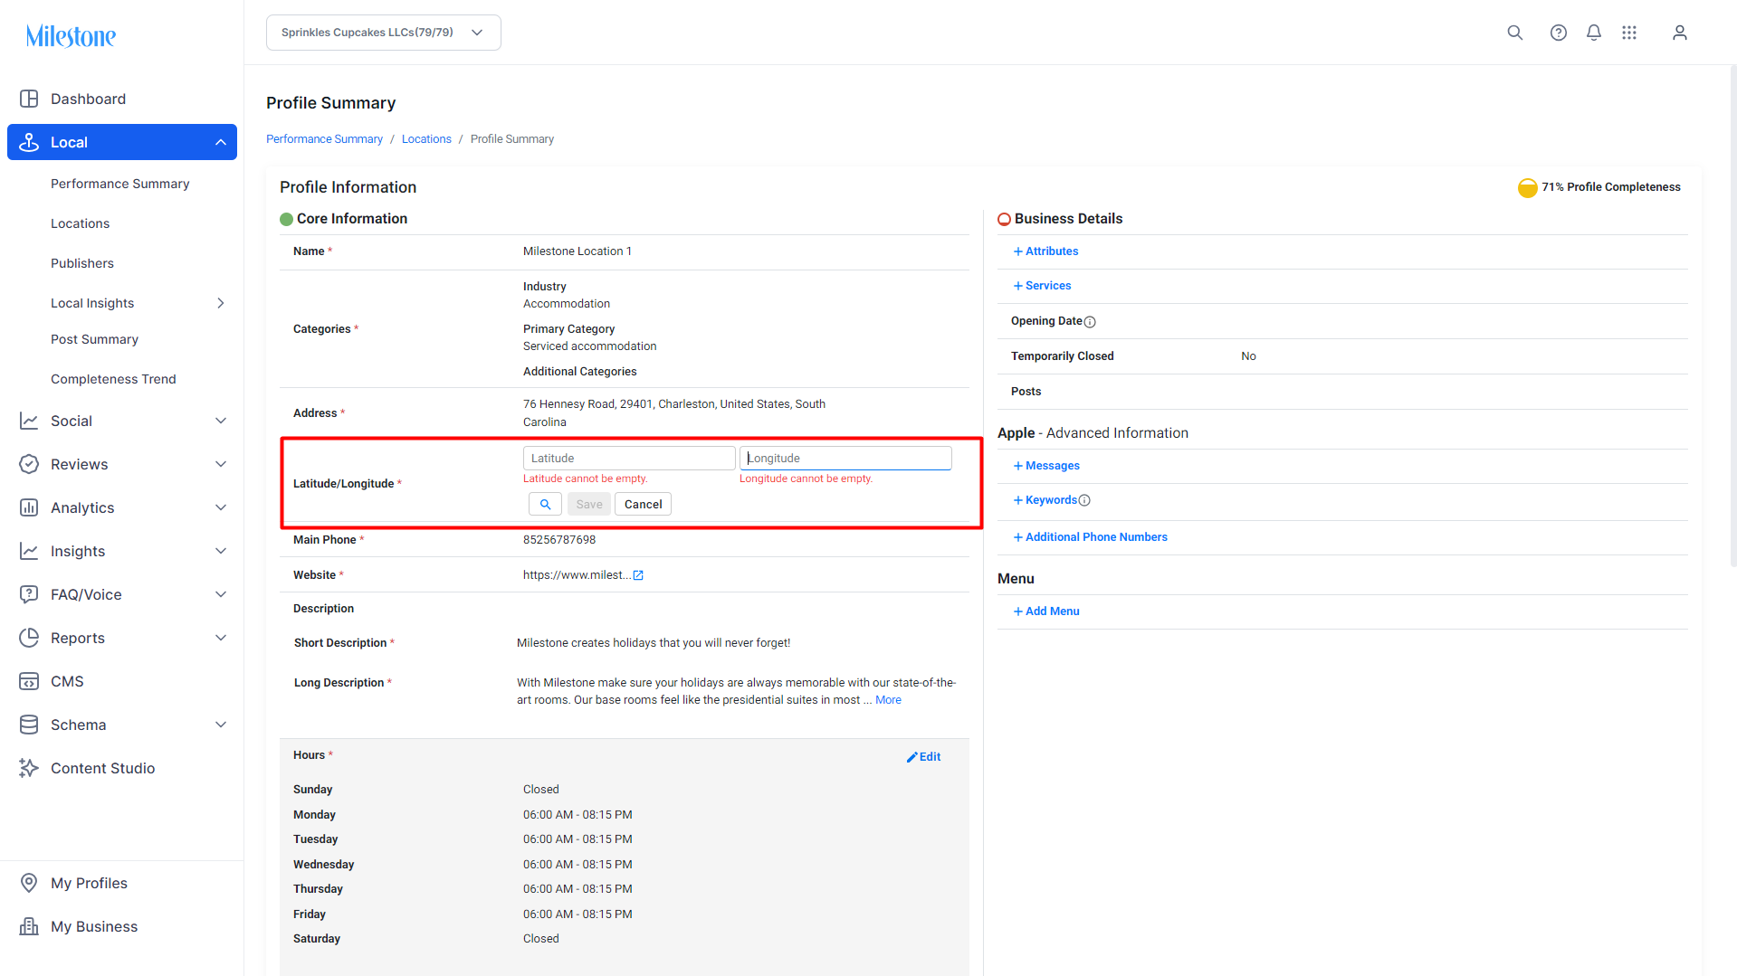
Task: Click the latitude/longitude search magnifier button
Action: (x=545, y=505)
